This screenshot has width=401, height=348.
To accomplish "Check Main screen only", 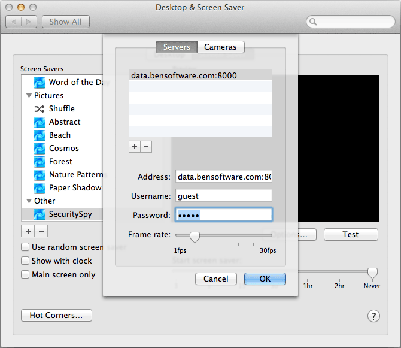I will pyautogui.click(x=25, y=274).
